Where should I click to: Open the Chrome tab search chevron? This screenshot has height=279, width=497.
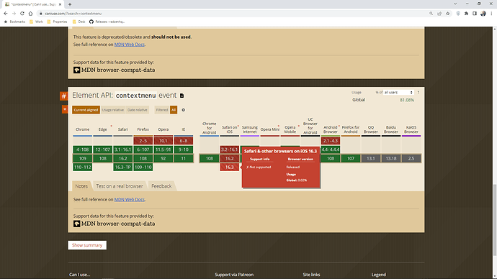click(455, 4)
